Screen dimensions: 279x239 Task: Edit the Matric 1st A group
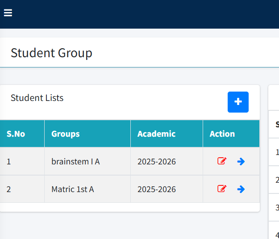coord(222,189)
